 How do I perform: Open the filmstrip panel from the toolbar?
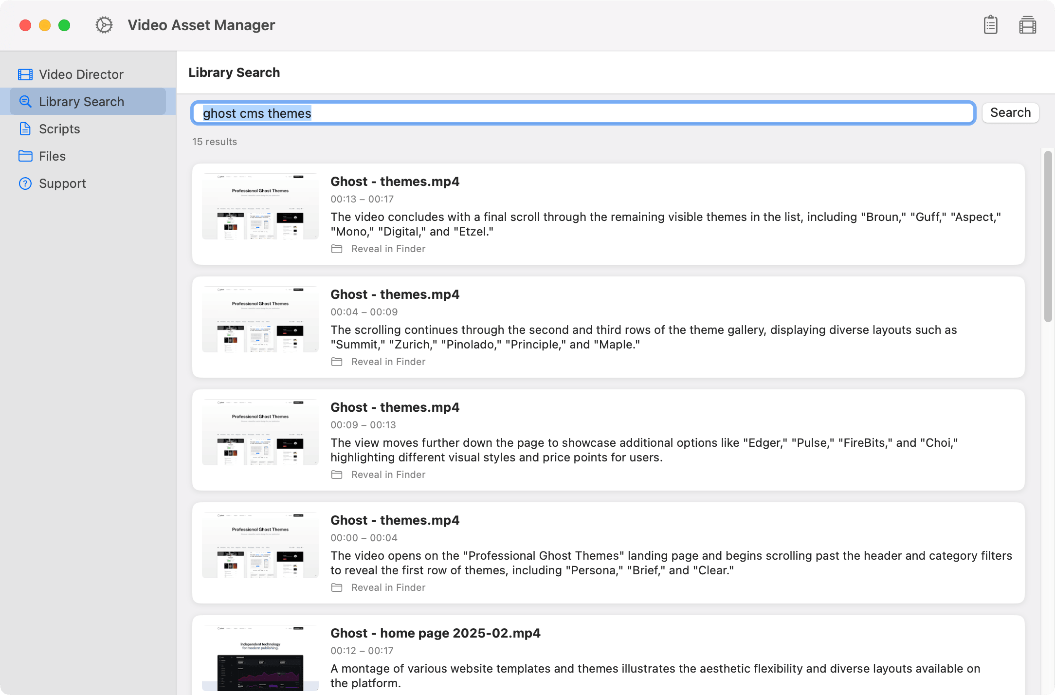click(x=1028, y=25)
